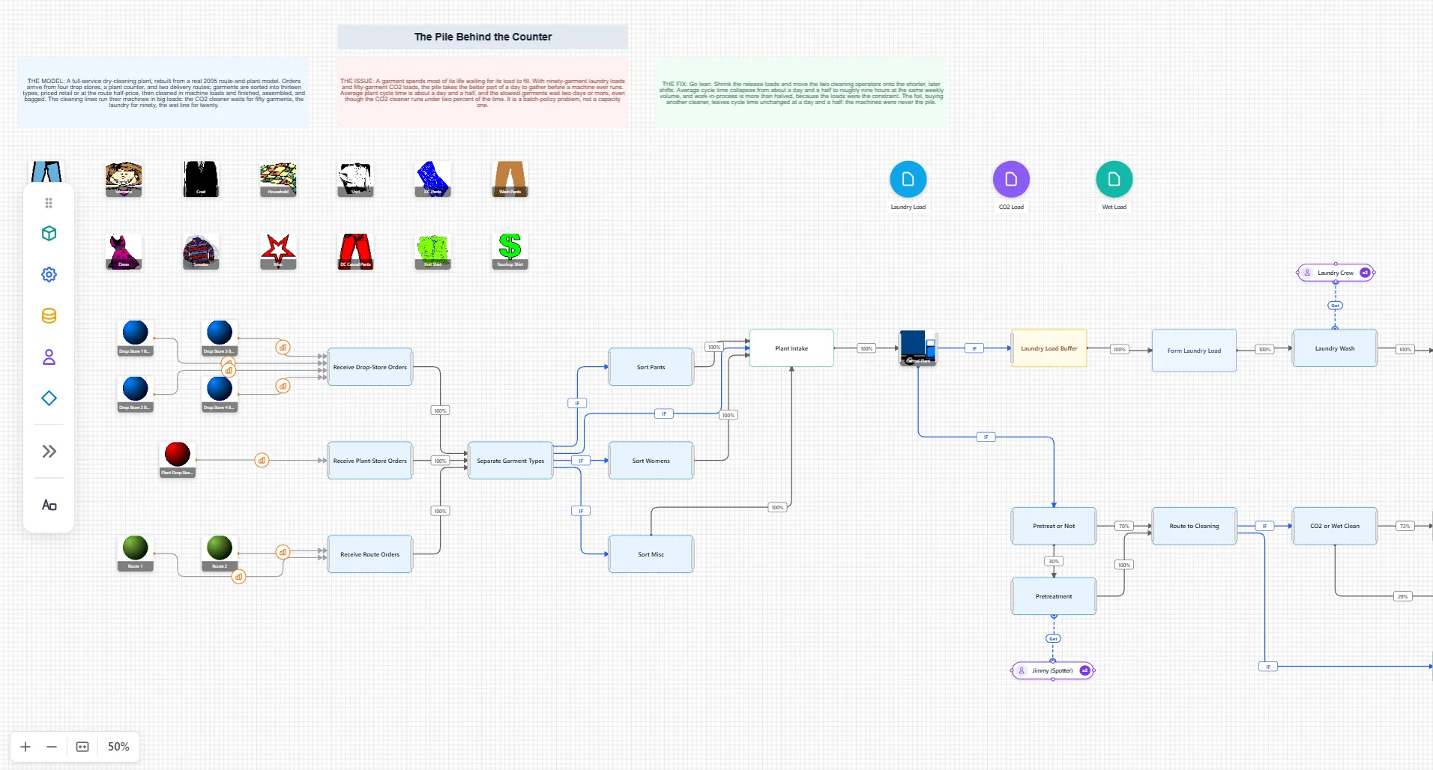Select the Drop Store 1 arrival node
The width and height of the screenshot is (1433, 770).
(135, 338)
